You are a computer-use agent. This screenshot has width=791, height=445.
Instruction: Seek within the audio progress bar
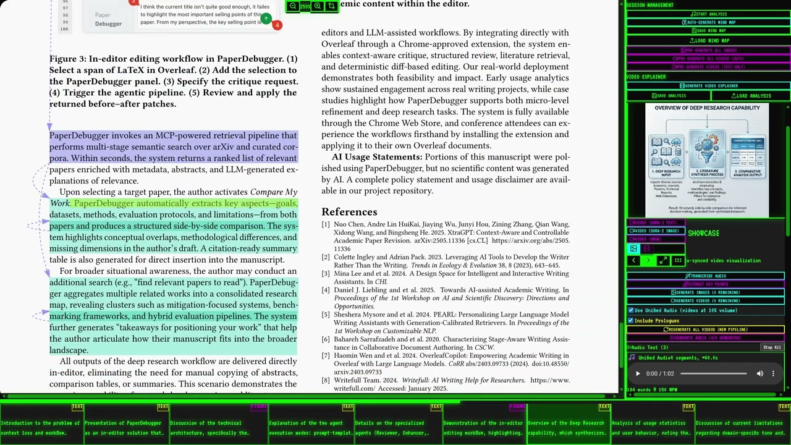(714, 373)
